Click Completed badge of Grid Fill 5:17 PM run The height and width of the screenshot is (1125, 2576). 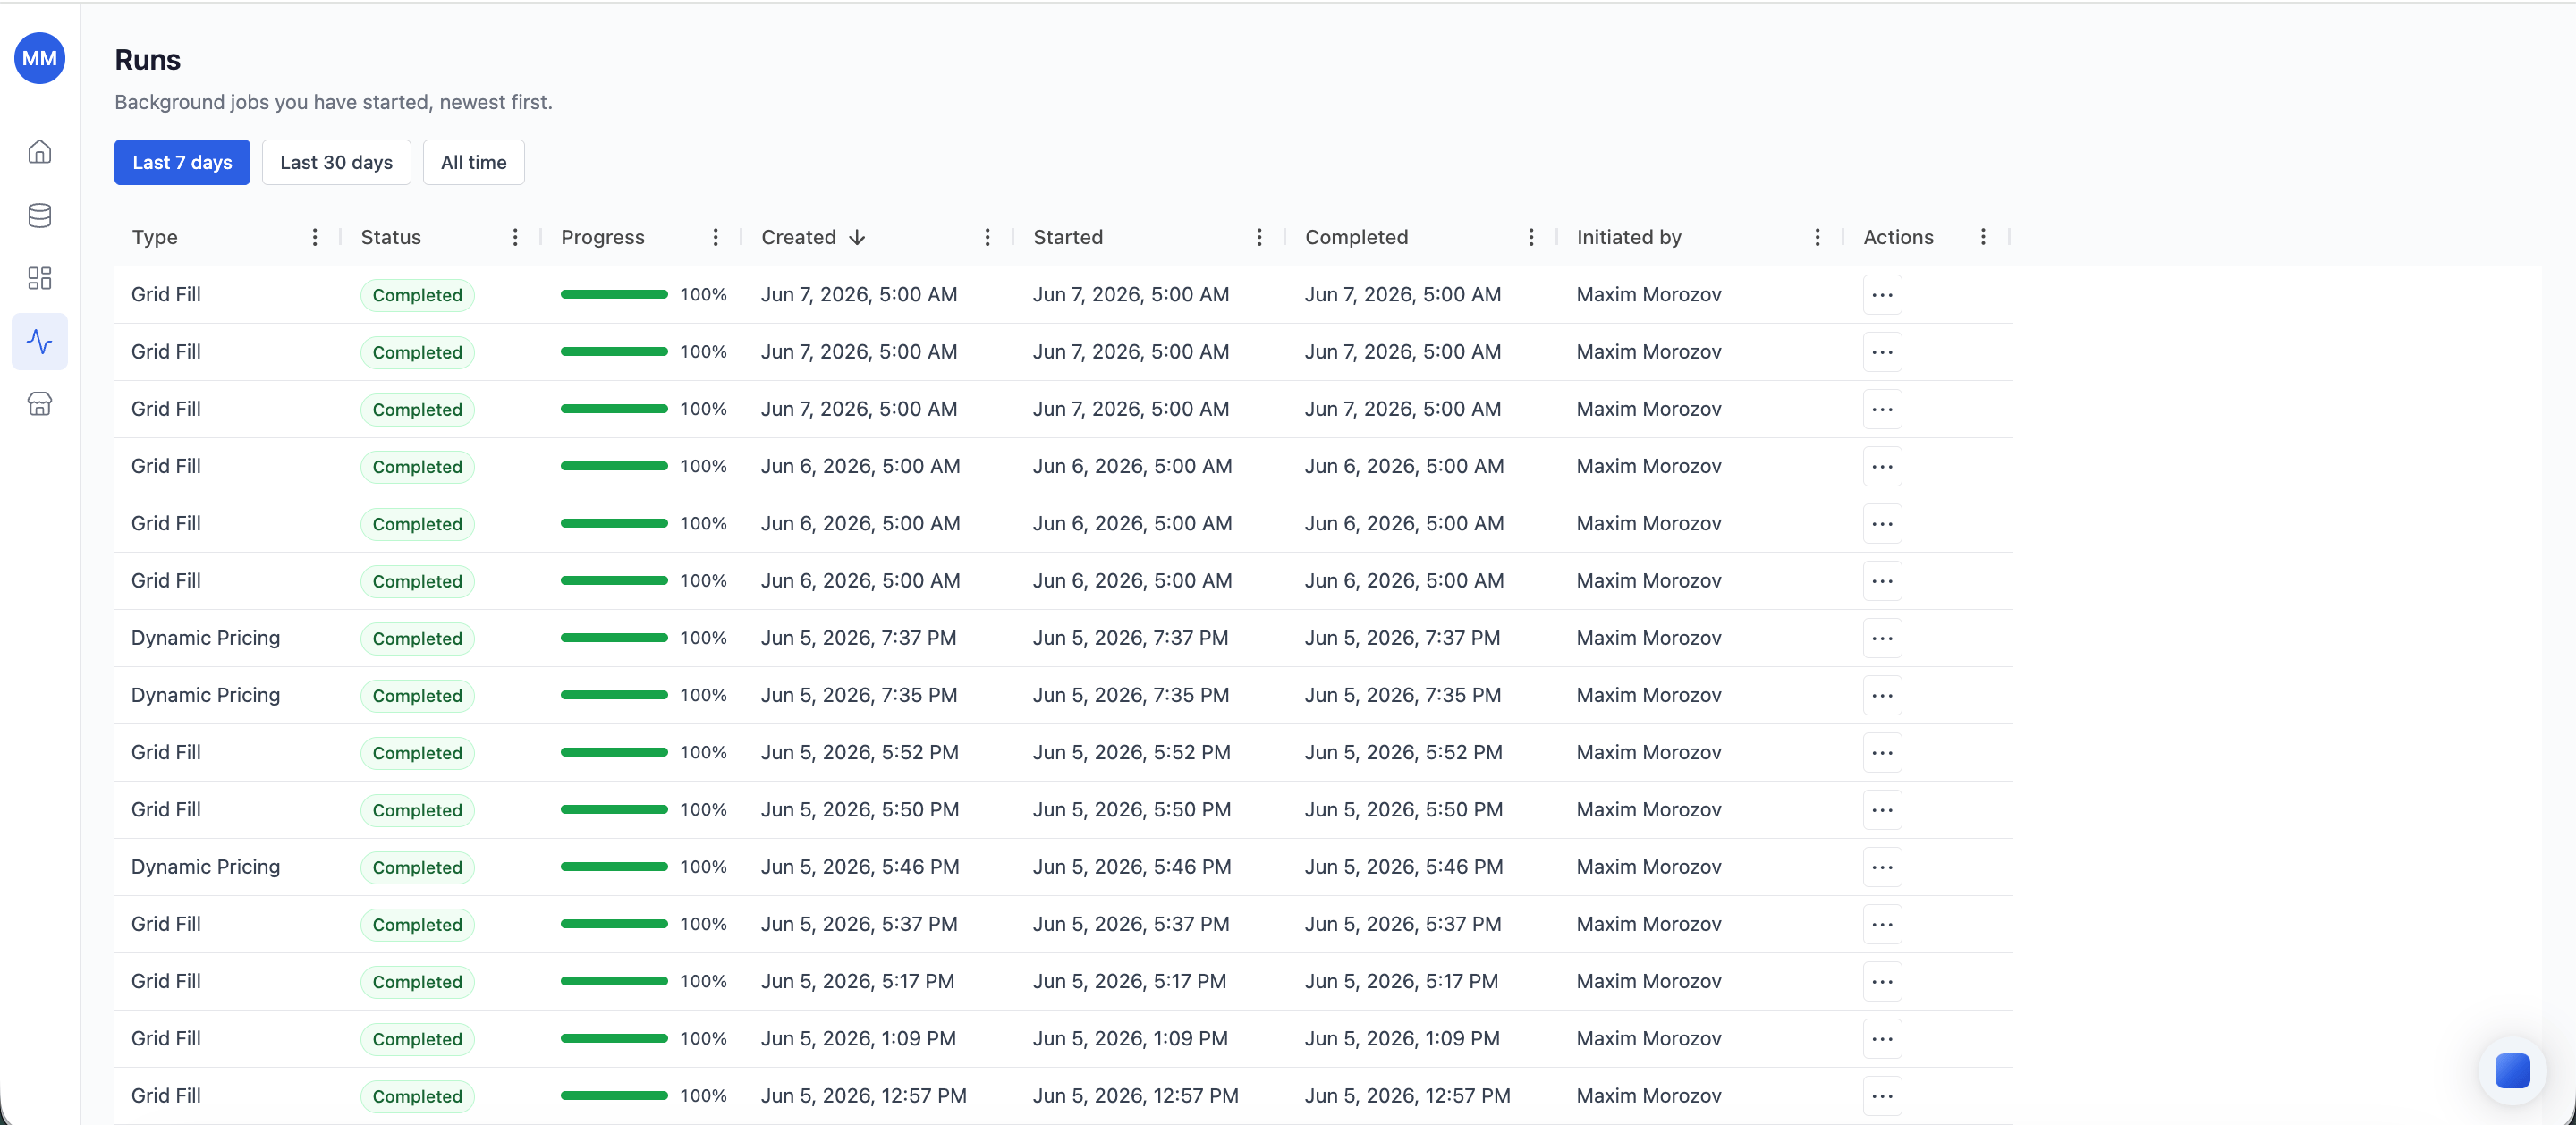pos(417,982)
